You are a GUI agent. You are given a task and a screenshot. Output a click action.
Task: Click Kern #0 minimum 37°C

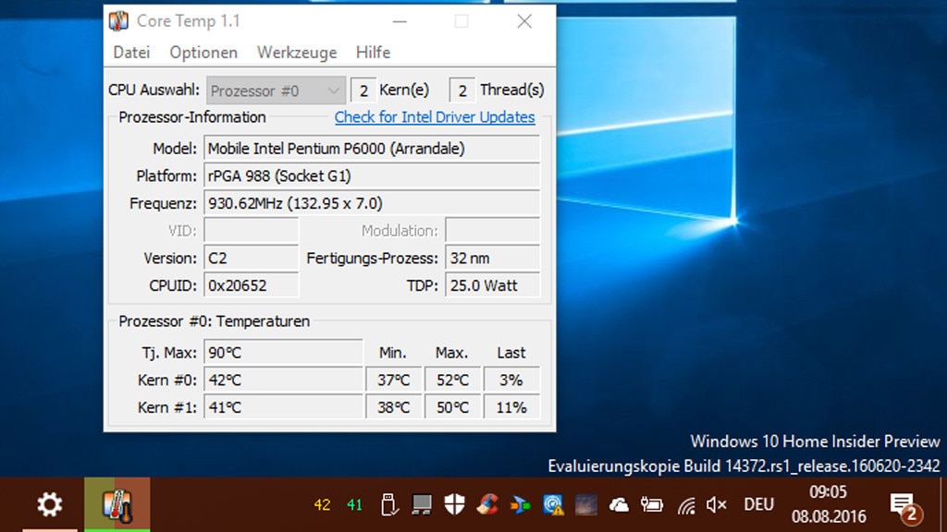[393, 380]
